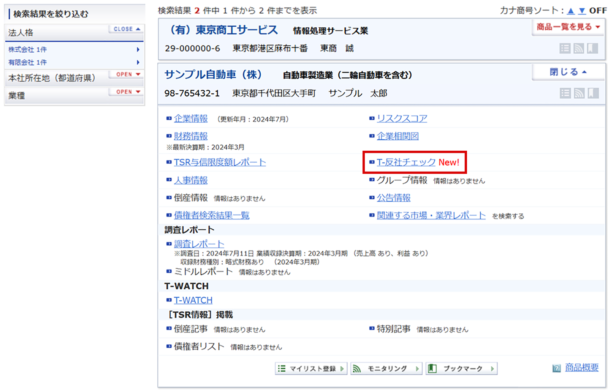
Task: Open T-反社チェック link
Action: [406, 162]
